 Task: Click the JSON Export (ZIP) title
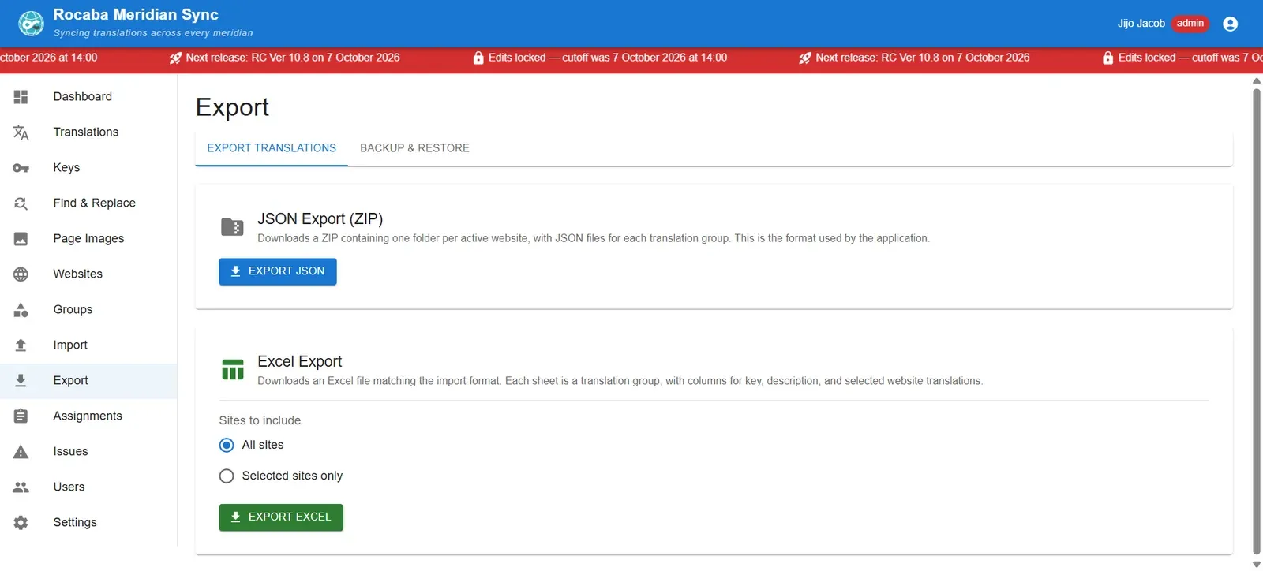pyautogui.click(x=320, y=219)
